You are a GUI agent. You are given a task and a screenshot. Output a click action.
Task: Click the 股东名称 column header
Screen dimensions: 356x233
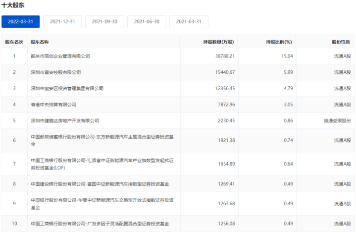(40, 42)
